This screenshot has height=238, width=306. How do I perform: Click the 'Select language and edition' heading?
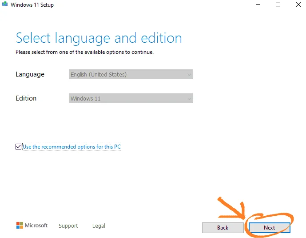[x=99, y=38]
